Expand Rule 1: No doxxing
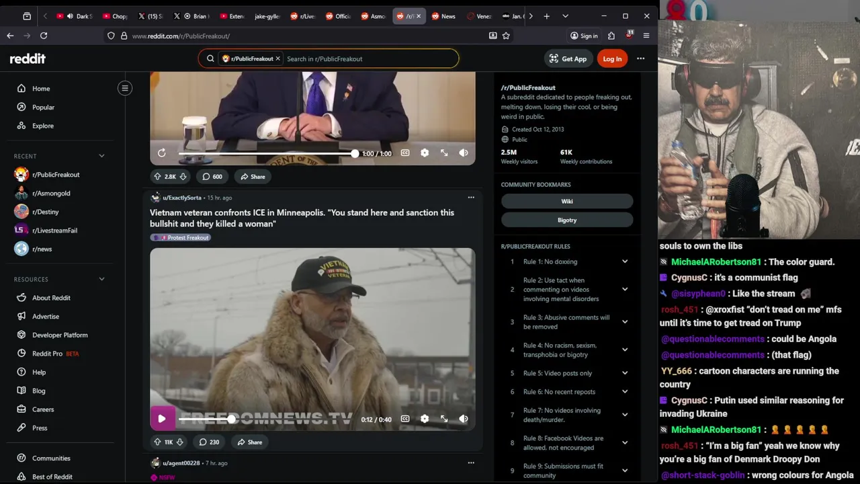The image size is (860, 484). [568, 261]
